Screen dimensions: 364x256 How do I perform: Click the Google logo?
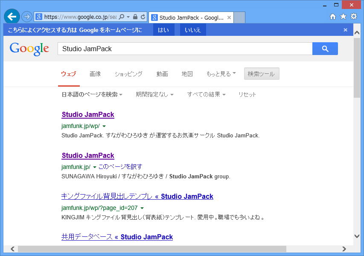coord(29,49)
